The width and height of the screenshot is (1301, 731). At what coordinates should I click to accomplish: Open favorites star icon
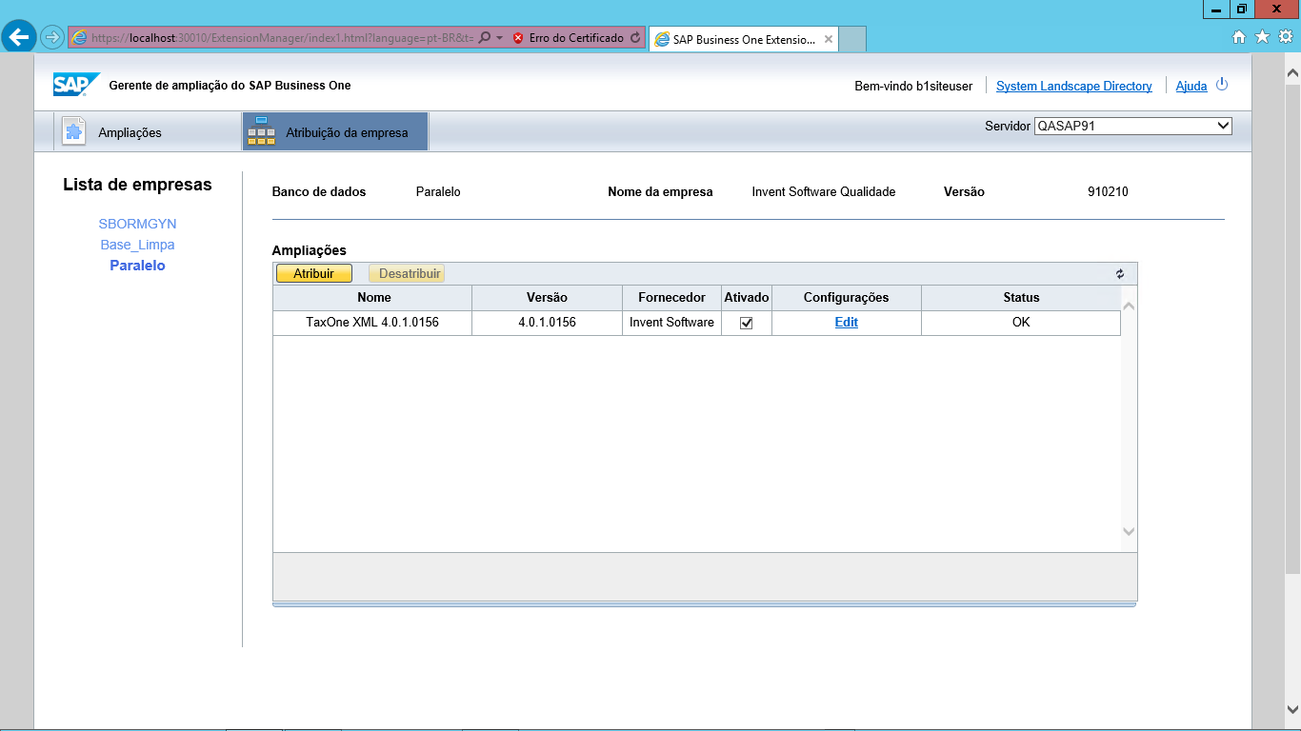(1262, 37)
